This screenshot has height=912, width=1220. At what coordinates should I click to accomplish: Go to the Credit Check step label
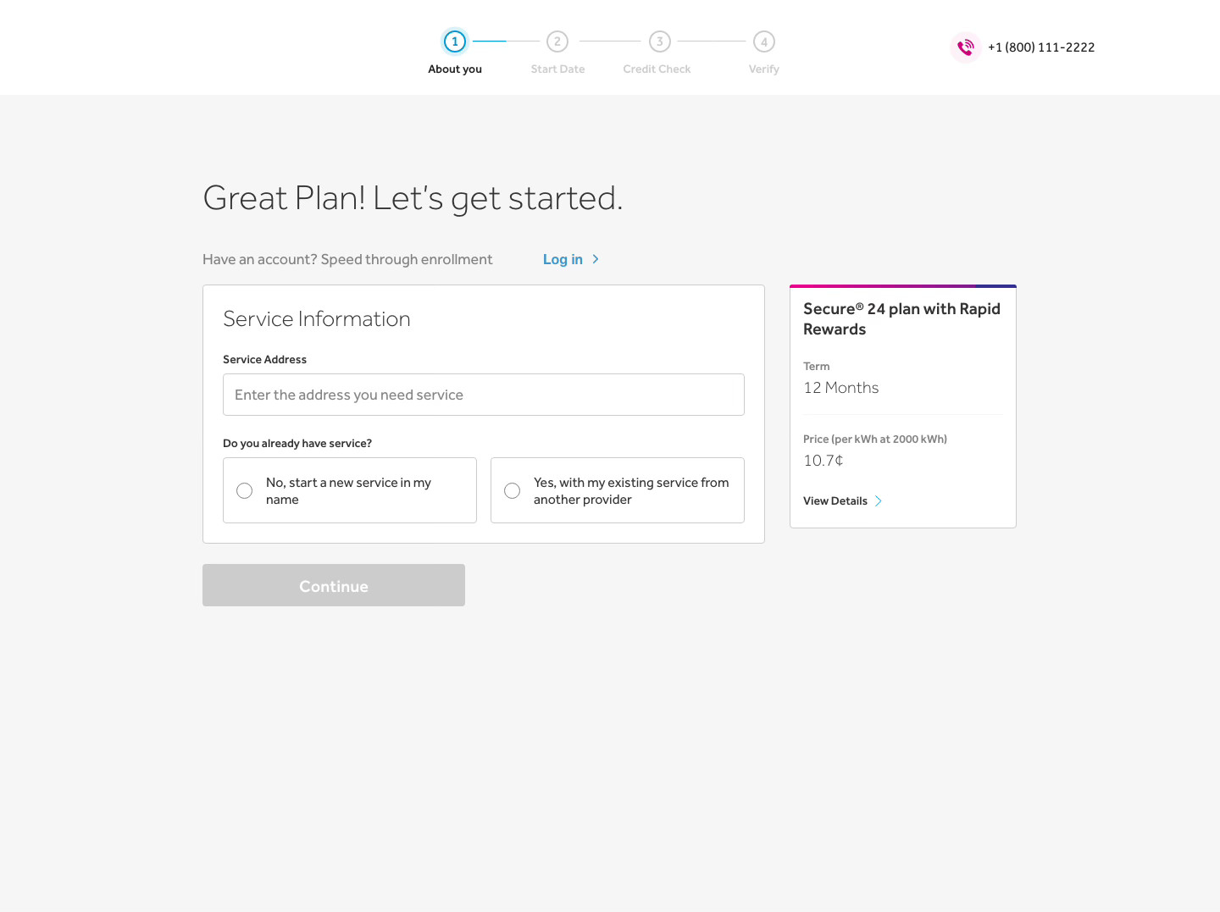(x=657, y=69)
